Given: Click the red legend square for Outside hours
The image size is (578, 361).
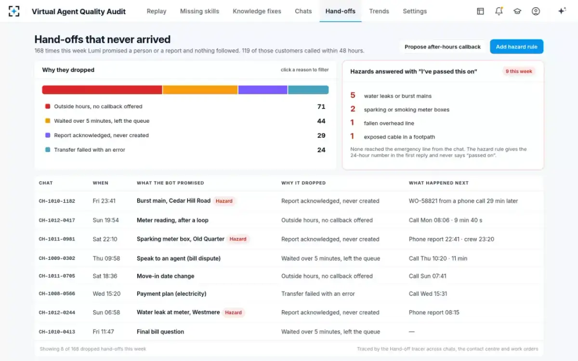Looking at the screenshot, I should (x=48, y=106).
